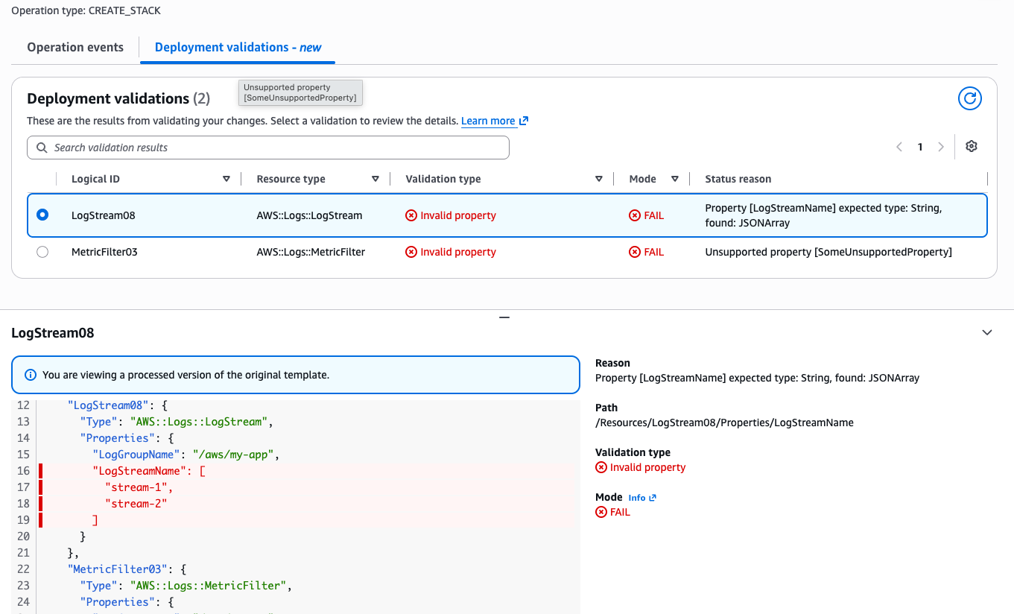Switch to Operation events tab
Screen dimensions: 1014x614
[x=75, y=47]
